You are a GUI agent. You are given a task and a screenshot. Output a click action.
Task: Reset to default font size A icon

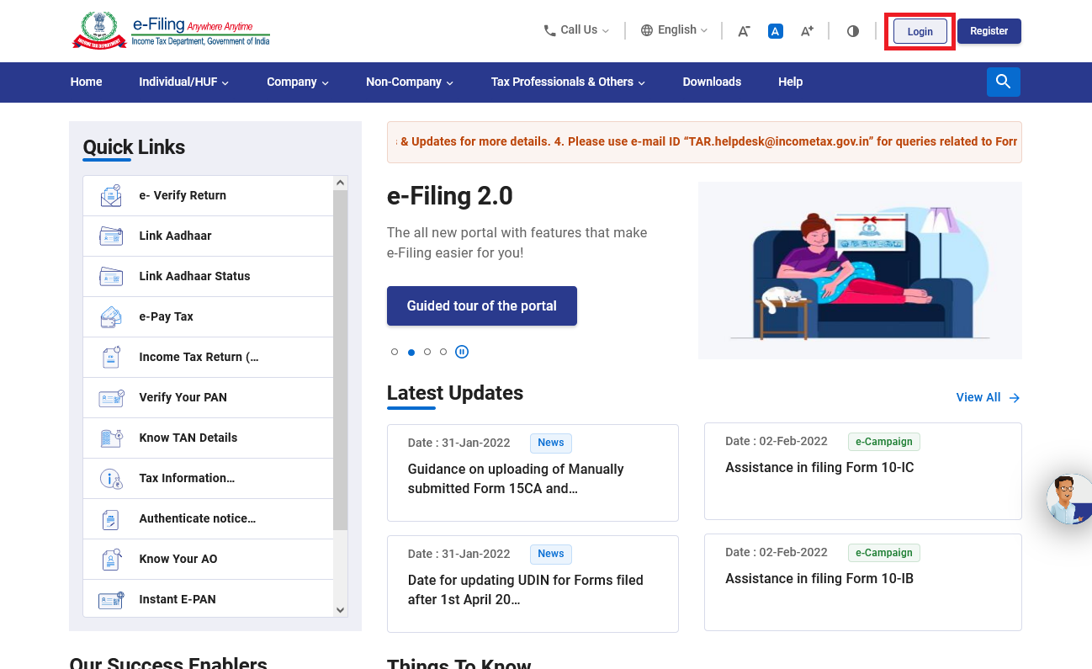tap(776, 31)
